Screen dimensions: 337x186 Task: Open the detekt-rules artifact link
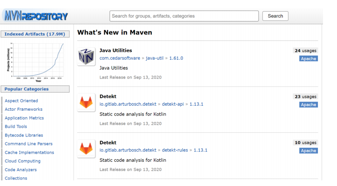tap(175, 150)
